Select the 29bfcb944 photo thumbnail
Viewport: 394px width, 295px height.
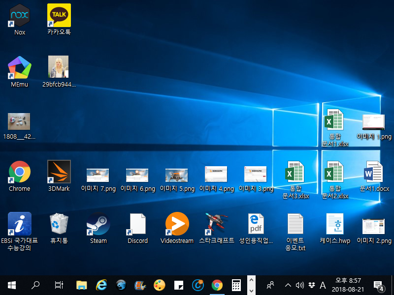pos(59,72)
